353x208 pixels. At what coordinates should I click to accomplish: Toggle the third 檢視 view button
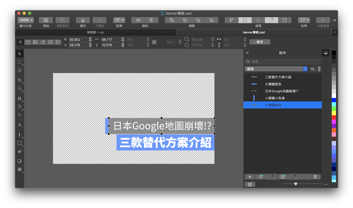pyautogui.click(x=258, y=20)
